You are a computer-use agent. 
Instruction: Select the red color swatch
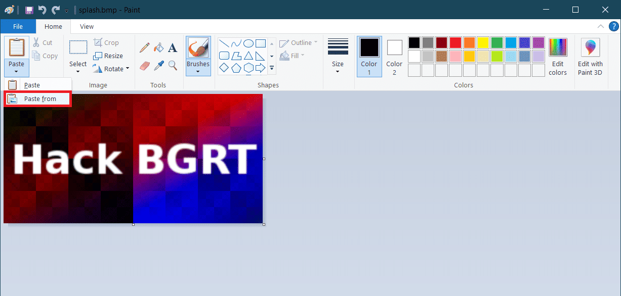pyautogui.click(x=455, y=42)
